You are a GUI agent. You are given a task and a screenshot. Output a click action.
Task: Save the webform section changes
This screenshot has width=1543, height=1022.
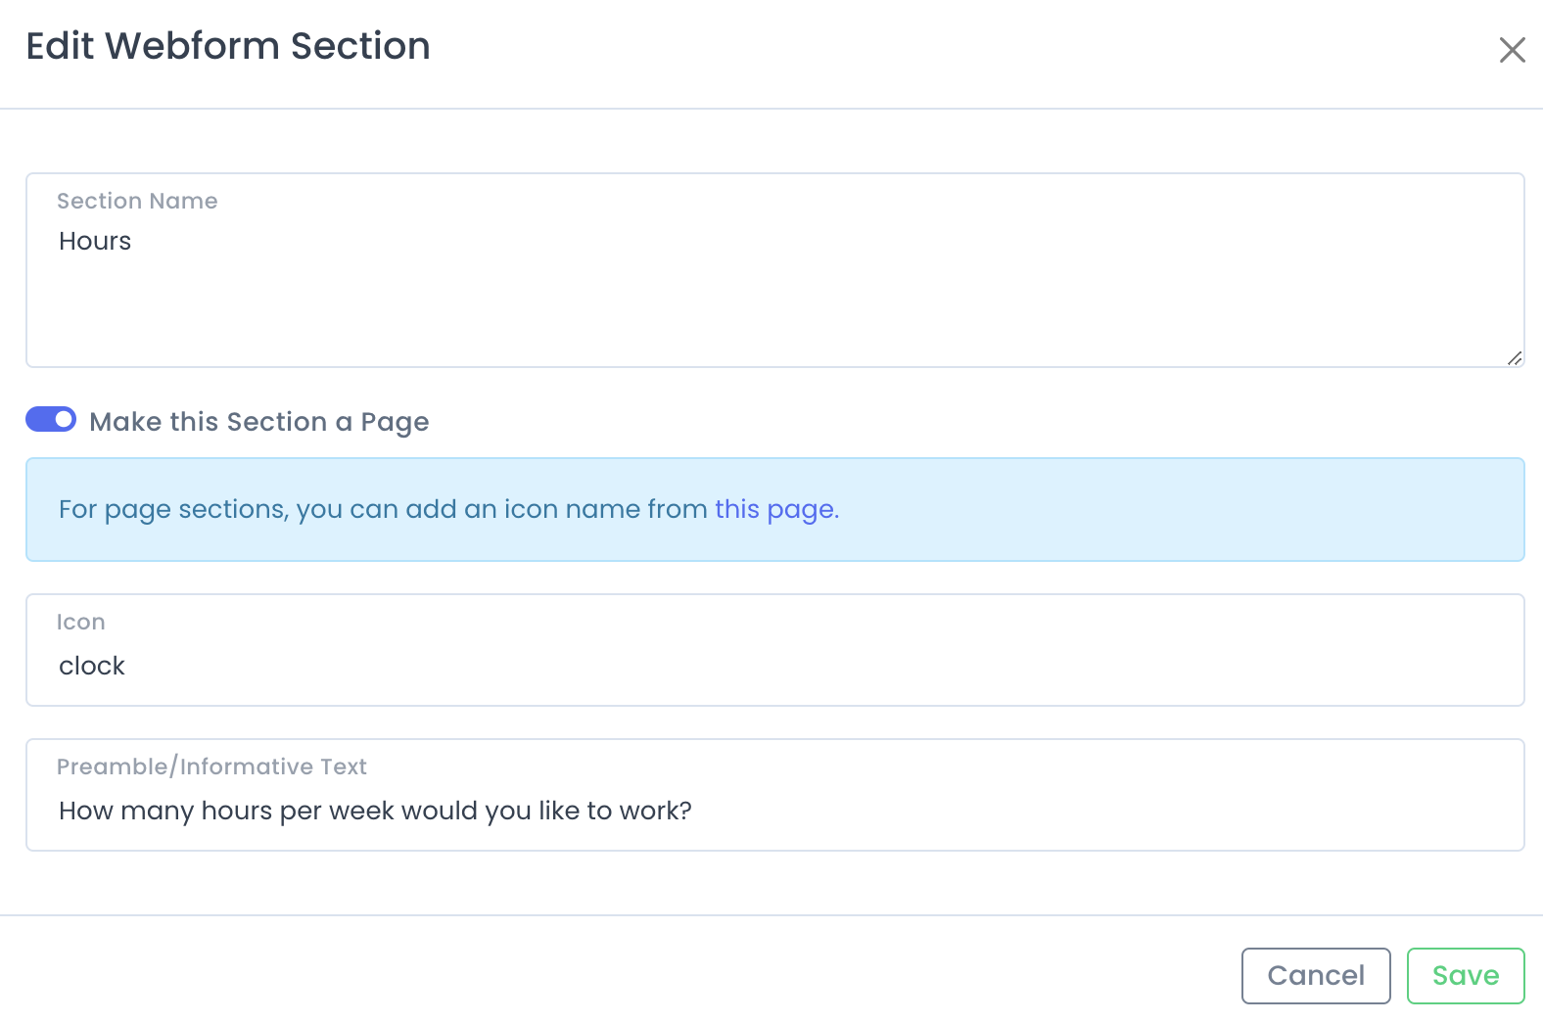[x=1466, y=976]
